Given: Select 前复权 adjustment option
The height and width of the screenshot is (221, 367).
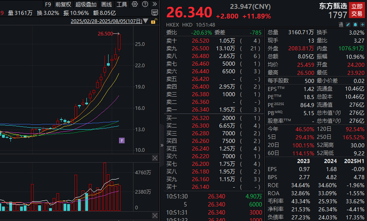Looking at the screenshot, I should pos(63,4).
